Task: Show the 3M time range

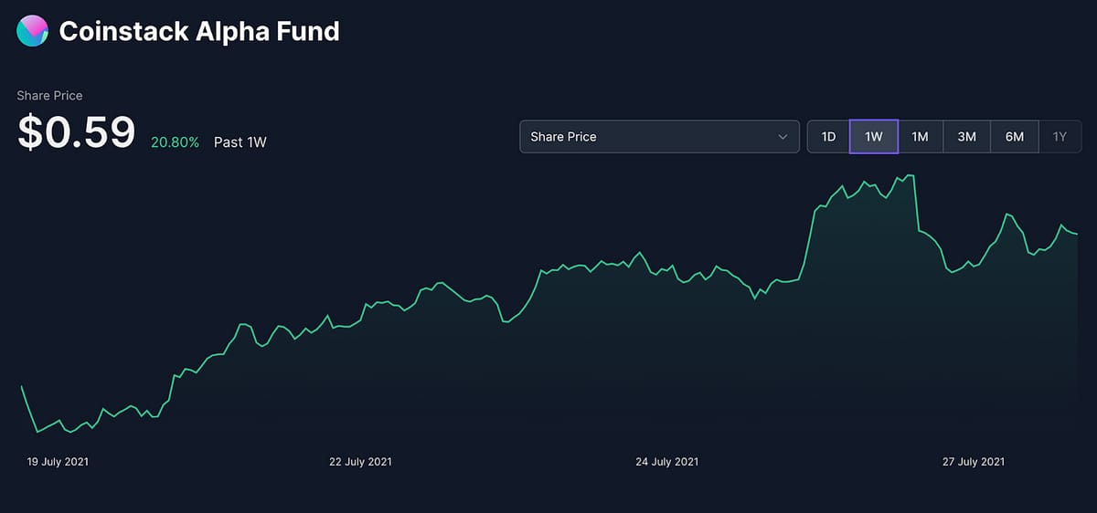Action: pos(966,137)
